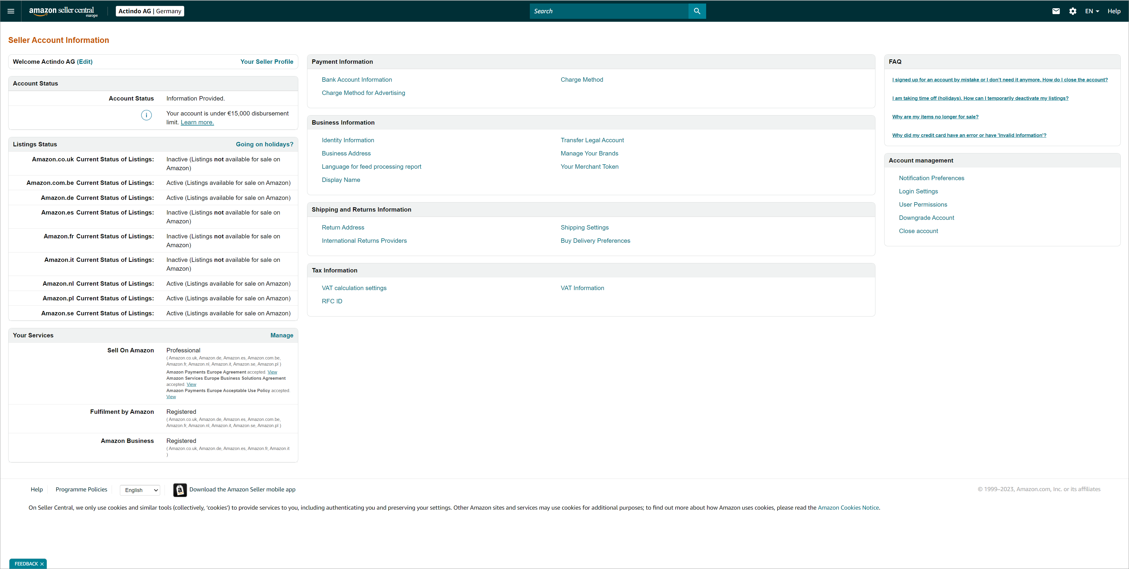Open Your Seller Profile
The width and height of the screenshot is (1129, 569).
[267, 62]
